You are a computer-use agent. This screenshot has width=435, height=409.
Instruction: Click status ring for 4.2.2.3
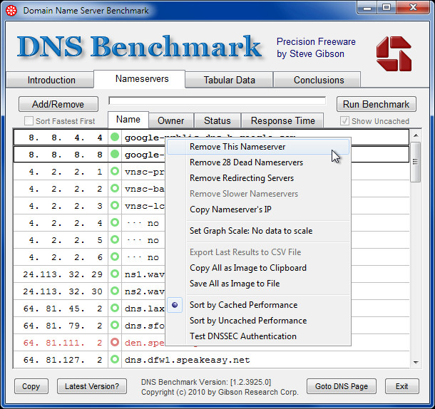[x=115, y=205]
